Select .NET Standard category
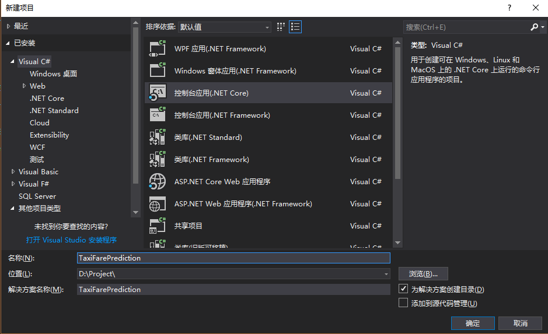The height and width of the screenshot is (334, 548). 54,110
